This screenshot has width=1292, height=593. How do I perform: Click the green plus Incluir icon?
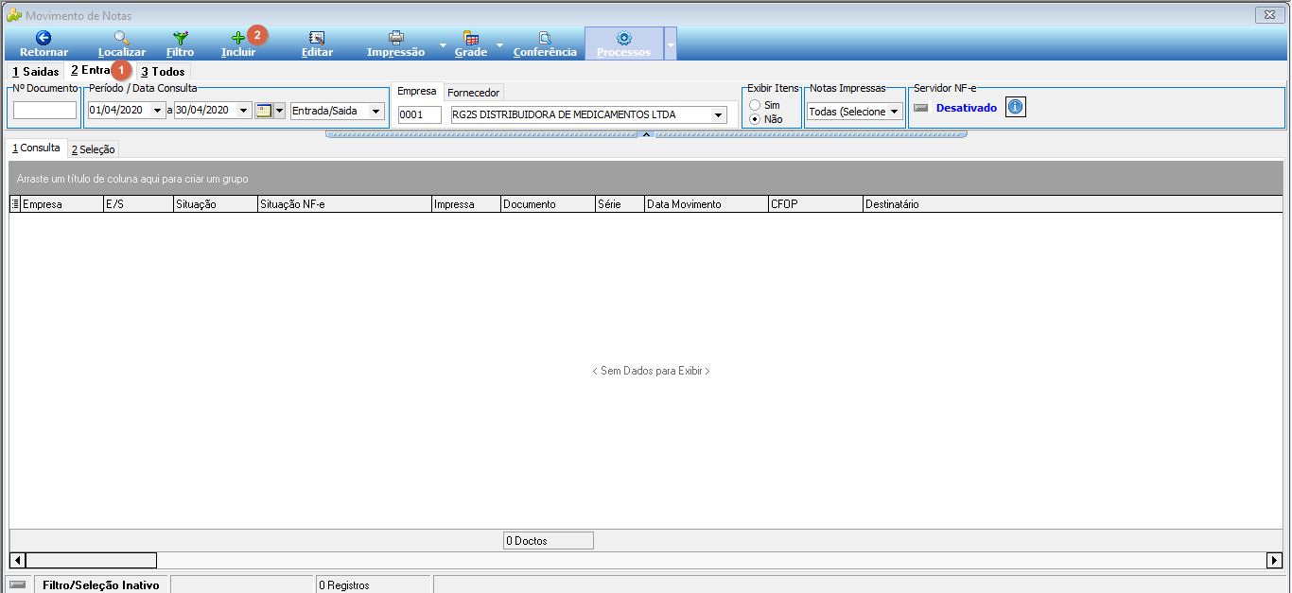point(238,38)
